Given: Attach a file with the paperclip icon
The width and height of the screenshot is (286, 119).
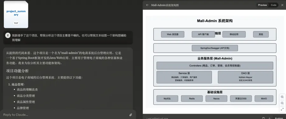Looking at the screenshot, I should coord(131,115).
